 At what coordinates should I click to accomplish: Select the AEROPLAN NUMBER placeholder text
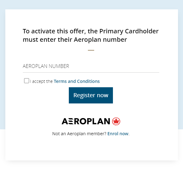46,66
